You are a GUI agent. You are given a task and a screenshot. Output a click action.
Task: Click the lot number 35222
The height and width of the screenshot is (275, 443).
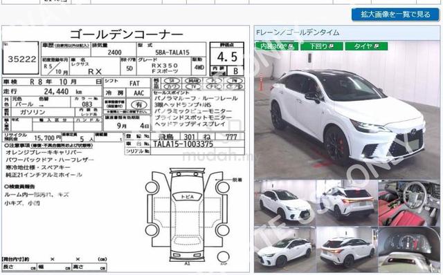(21, 59)
